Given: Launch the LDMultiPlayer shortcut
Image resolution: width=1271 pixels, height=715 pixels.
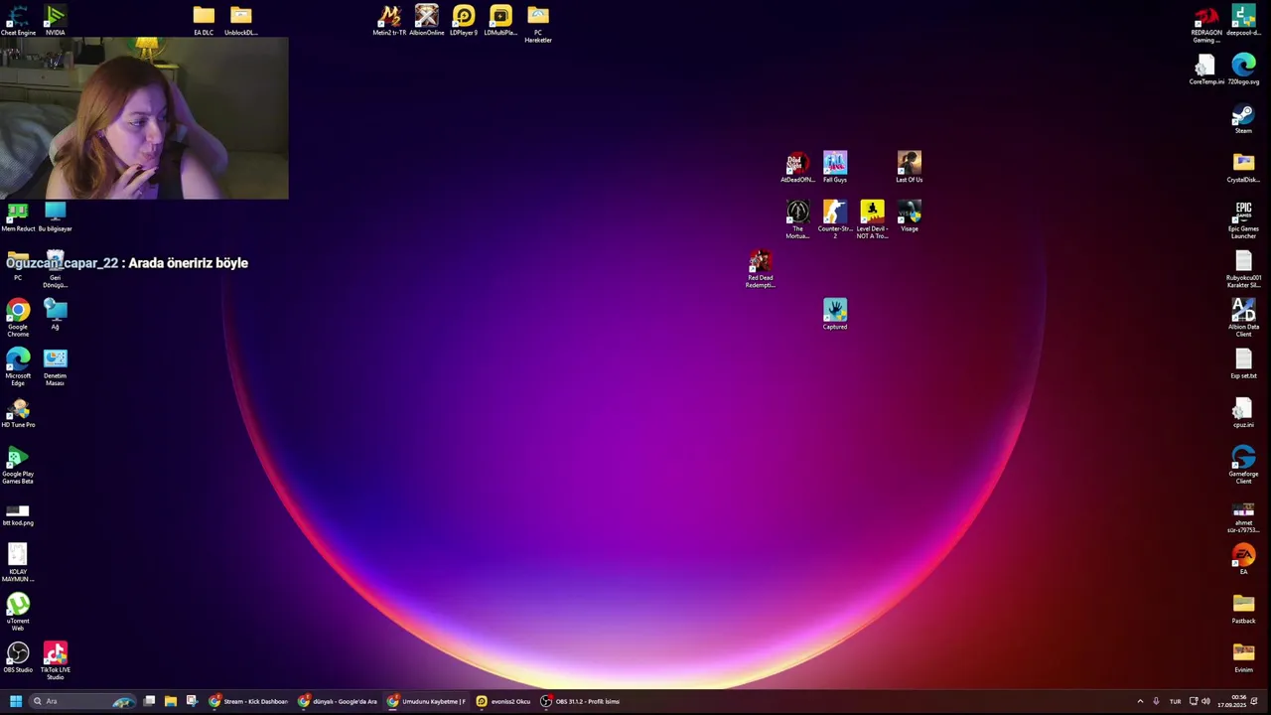Looking at the screenshot, I should click(x=500, y=20).
